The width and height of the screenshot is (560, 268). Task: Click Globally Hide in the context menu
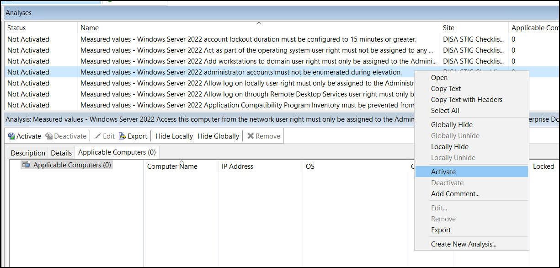[x=452, y=124]
